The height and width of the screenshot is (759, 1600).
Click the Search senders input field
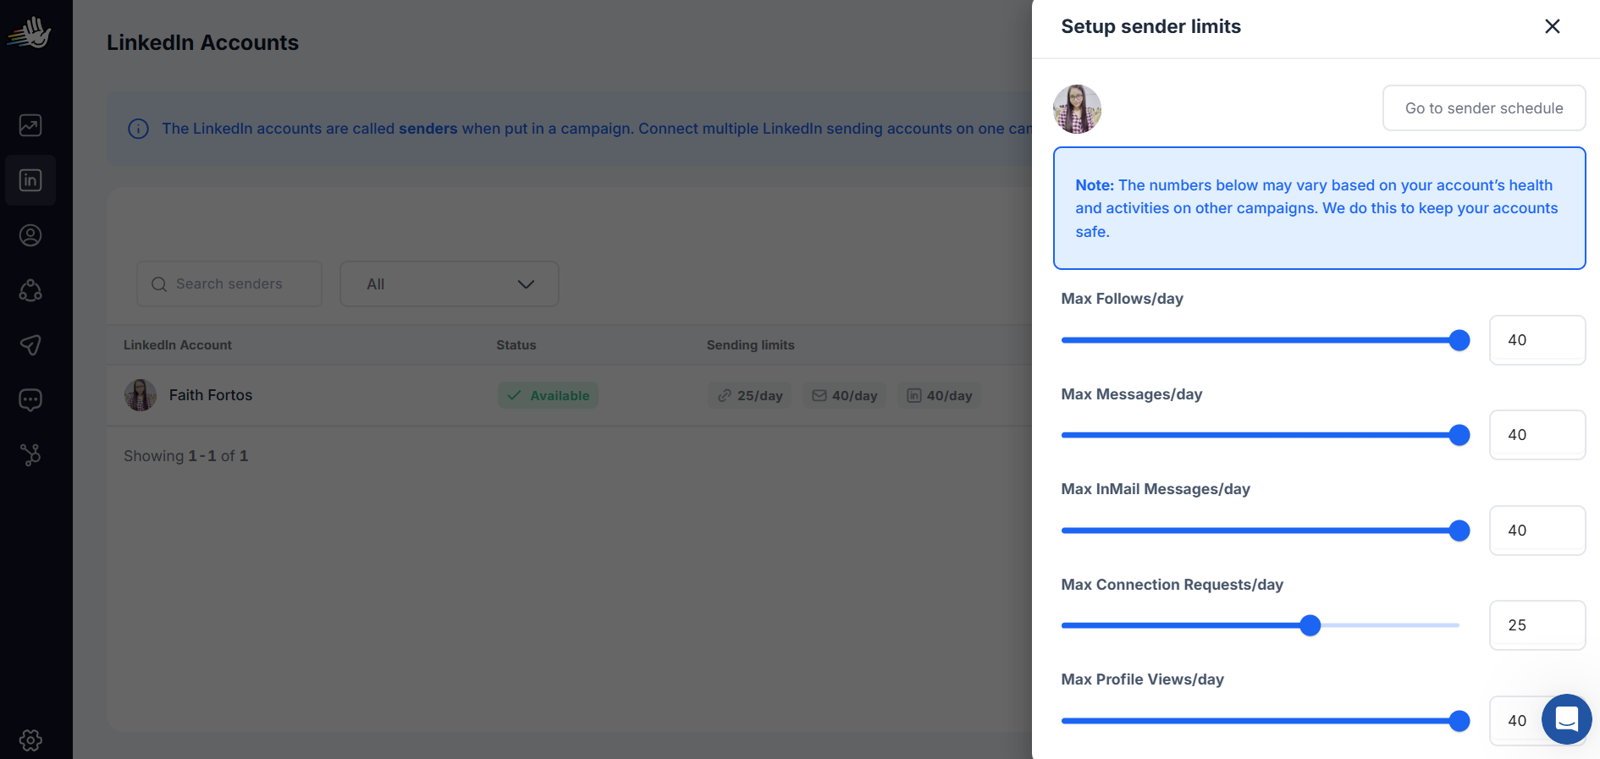pos(229,284)
